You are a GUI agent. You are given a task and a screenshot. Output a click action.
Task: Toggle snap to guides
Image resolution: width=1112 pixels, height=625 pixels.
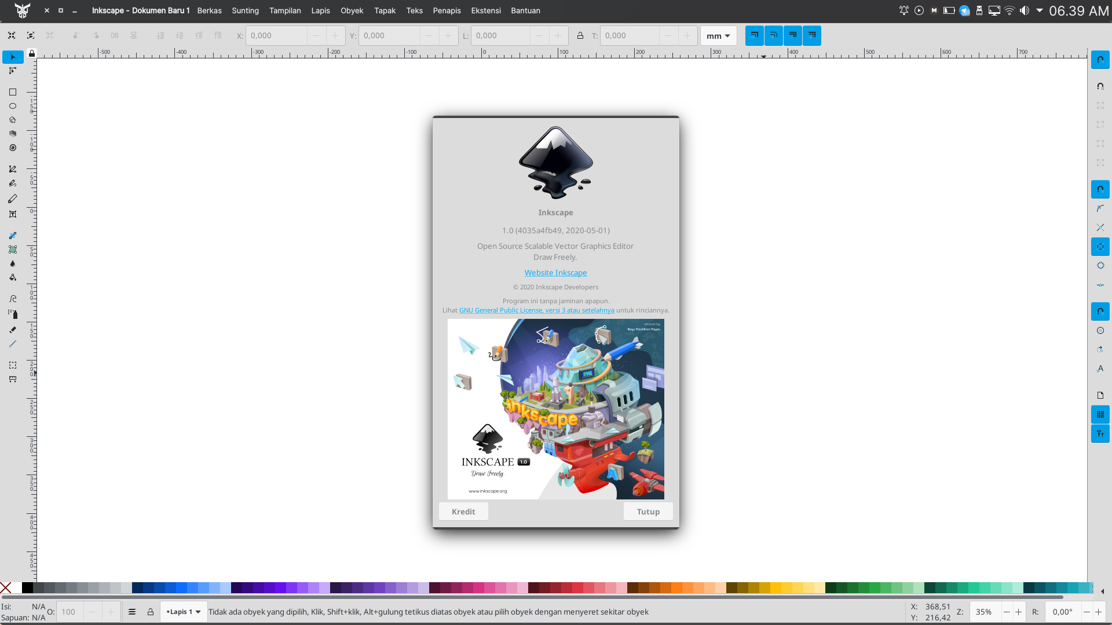[1100, 433]
